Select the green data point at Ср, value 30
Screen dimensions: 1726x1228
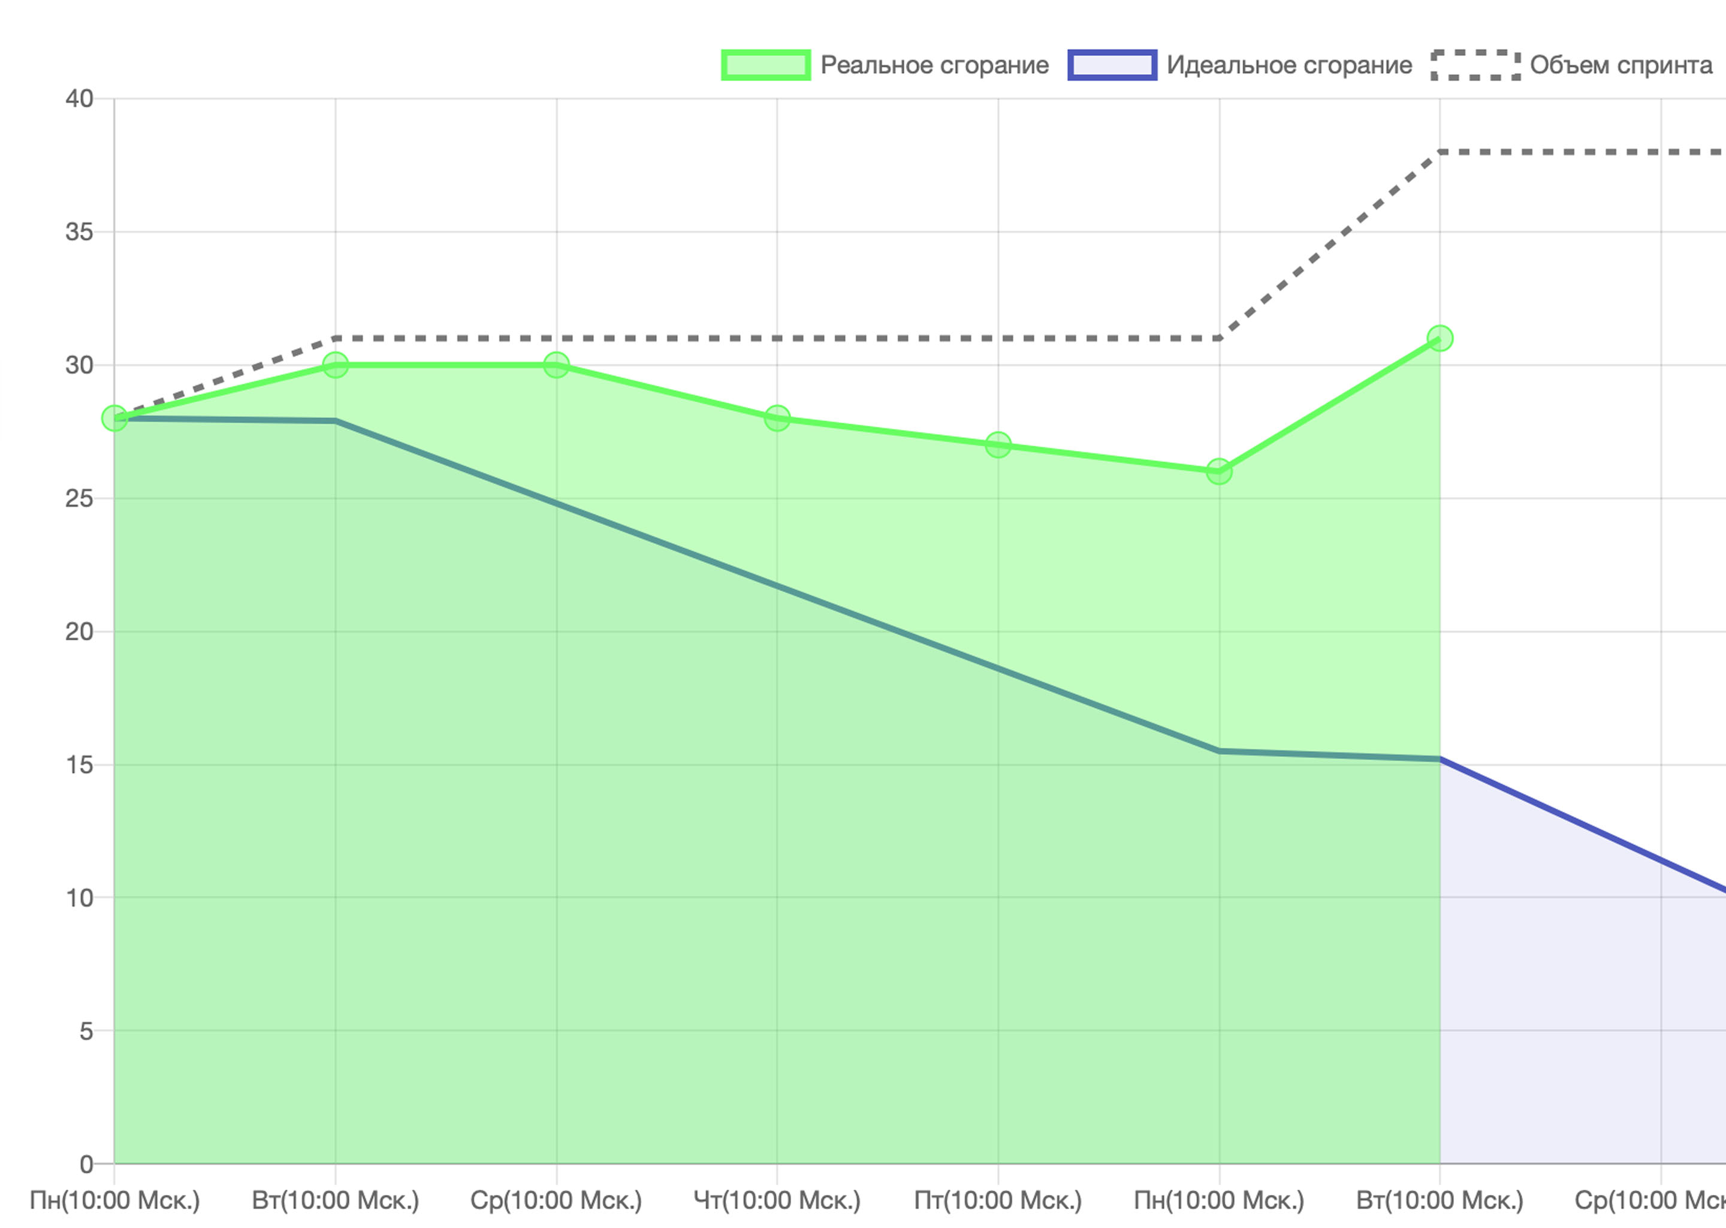click(556, 365)
